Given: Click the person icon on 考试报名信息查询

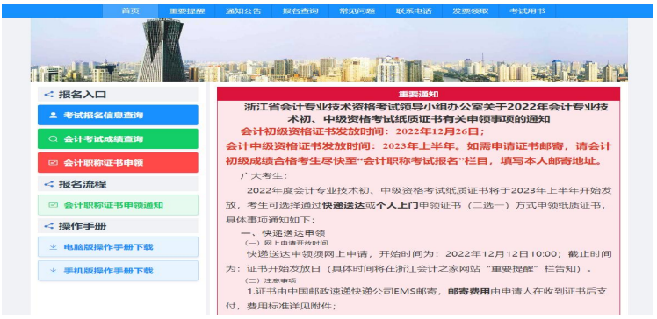Looking at the screenshot, I should (x=54, y=115).
